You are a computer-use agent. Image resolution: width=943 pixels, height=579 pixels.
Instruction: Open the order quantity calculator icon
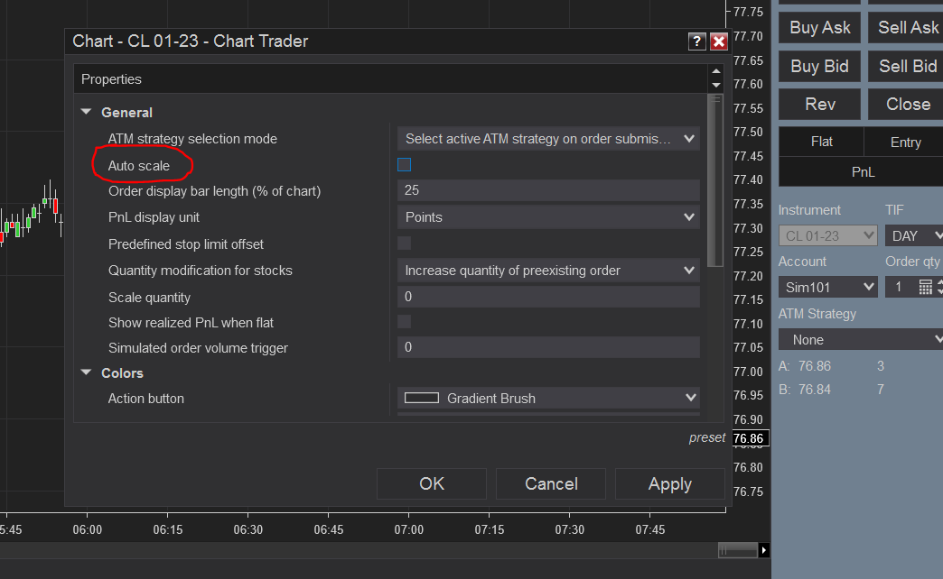[x=925, y=287]
